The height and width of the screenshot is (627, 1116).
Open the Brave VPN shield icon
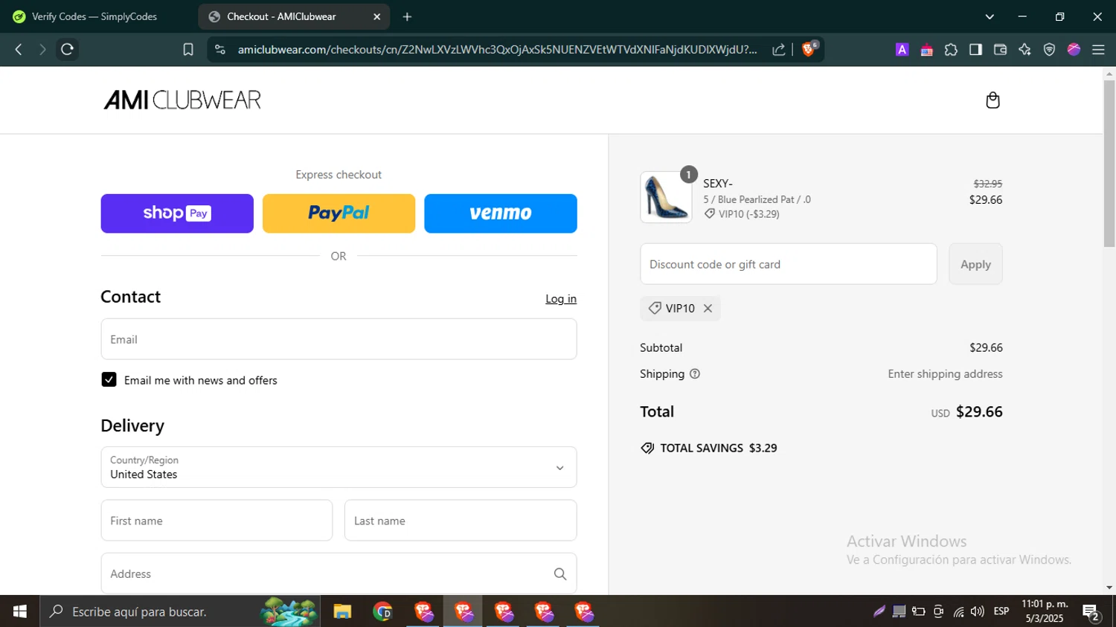[x=1049, y=49]
